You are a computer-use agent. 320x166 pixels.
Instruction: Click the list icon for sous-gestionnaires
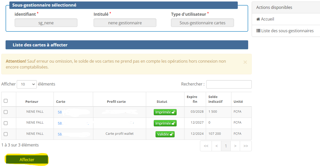click(x=258, y=31)
